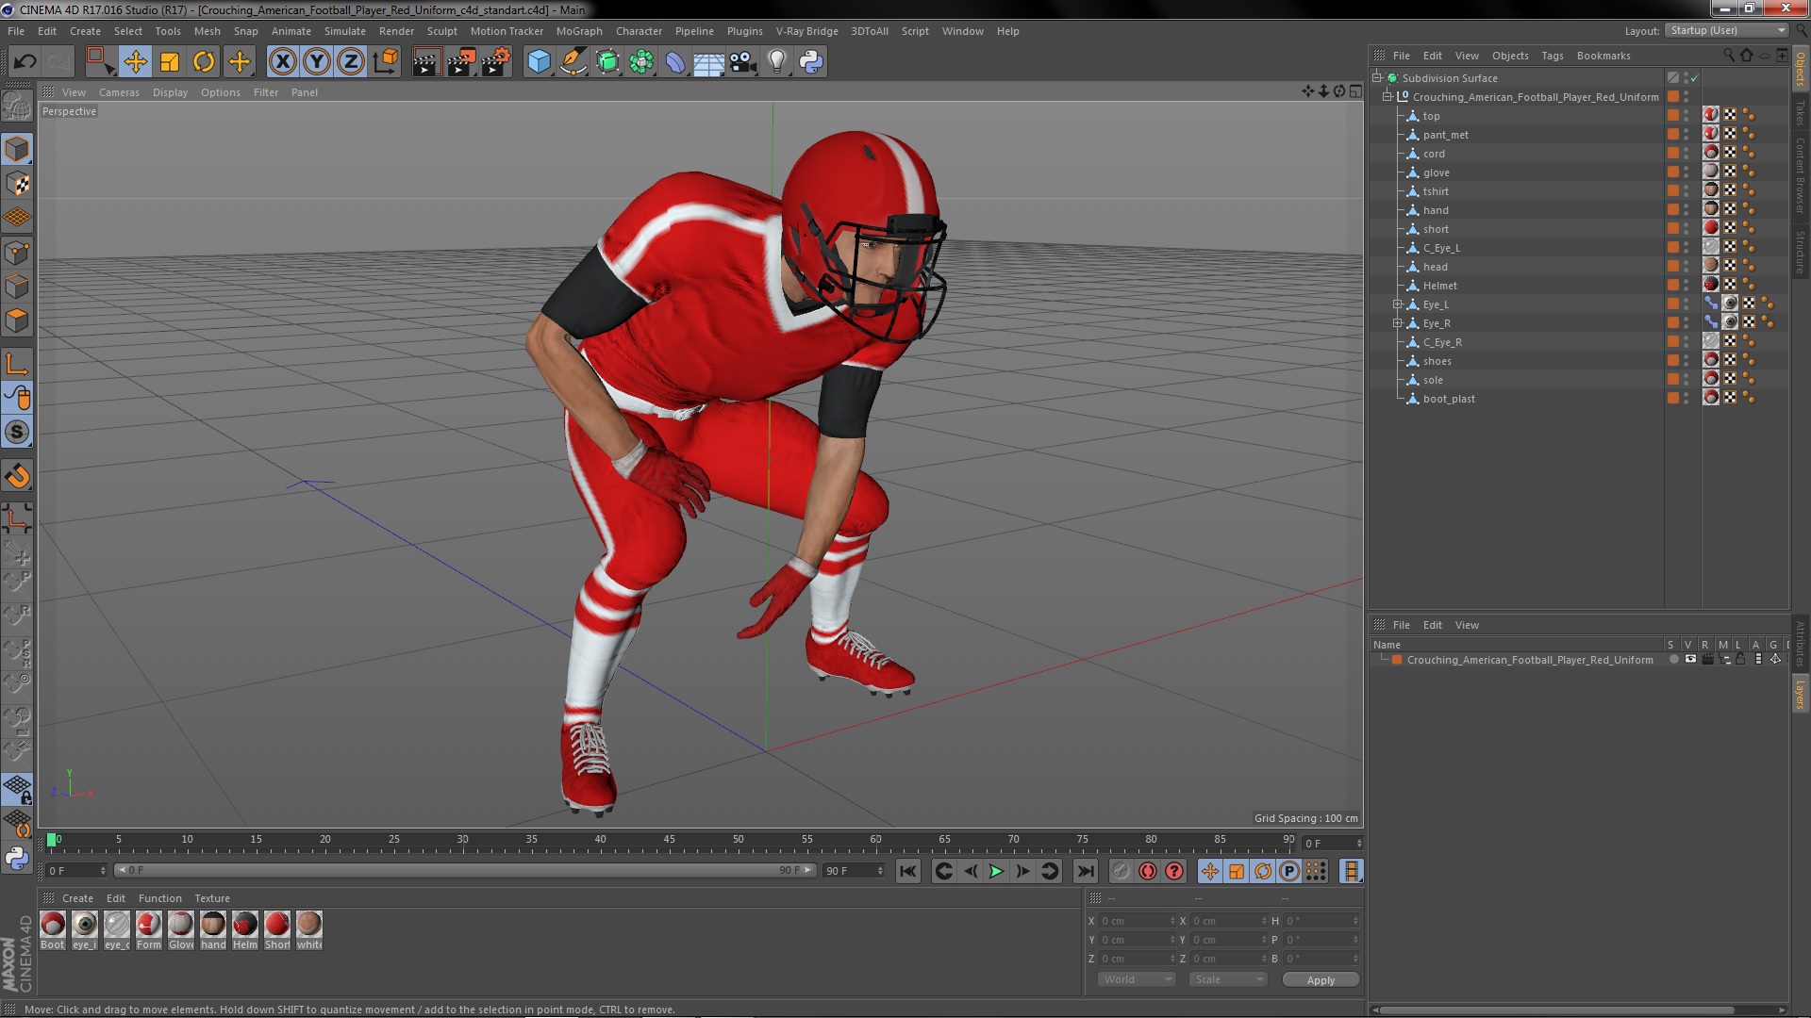Screen dimensions: 1811x1018
Task: Select the Scale tool icon
Action: tap(170, 62)
